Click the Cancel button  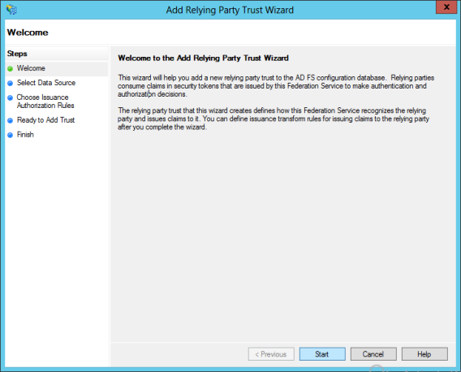point(373,354)
